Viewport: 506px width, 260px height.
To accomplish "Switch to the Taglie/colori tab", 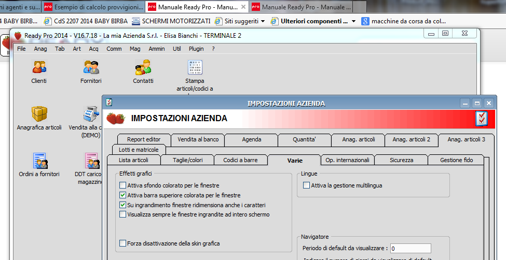I will (188, 160).
